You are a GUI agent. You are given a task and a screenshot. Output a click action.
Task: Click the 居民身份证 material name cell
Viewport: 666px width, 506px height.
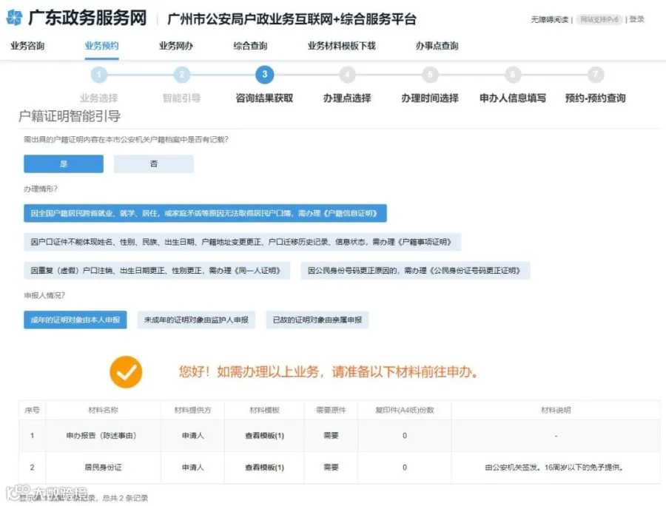103,468
